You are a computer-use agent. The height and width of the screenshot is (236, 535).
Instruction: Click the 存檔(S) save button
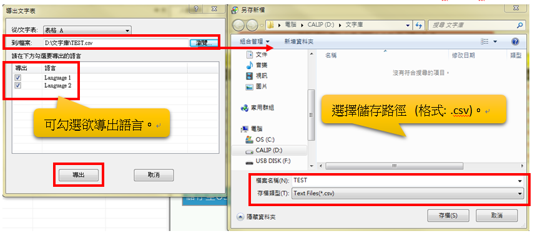point(448,215)
